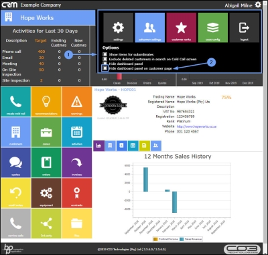This screenshot has width=268, height=255.
Task: Select the light blue building tab
Action: pyautogui.click(x=110, y=146)
